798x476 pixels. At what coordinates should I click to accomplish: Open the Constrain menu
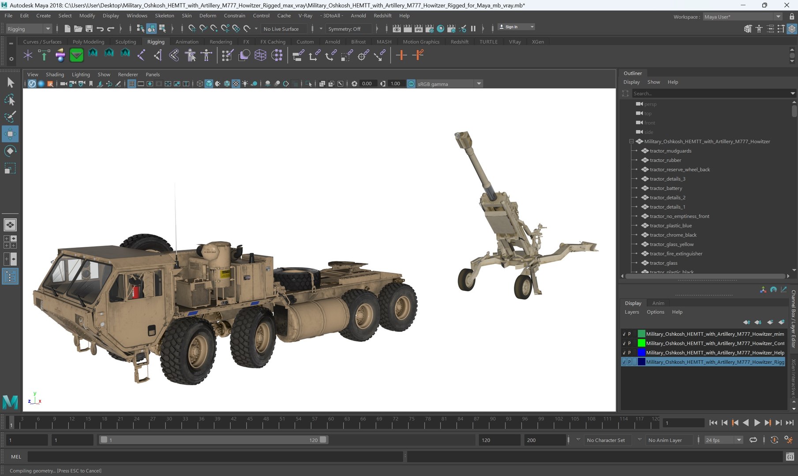234,15
